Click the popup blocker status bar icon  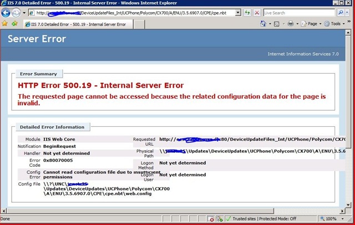[x=211, y=219]
